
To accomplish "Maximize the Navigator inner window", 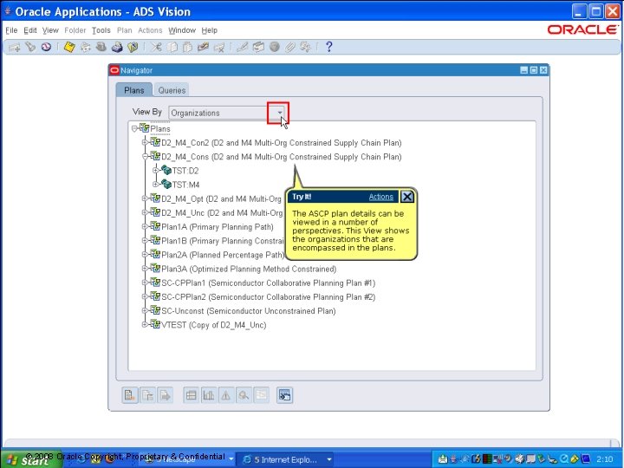I will tap(534, 70).
